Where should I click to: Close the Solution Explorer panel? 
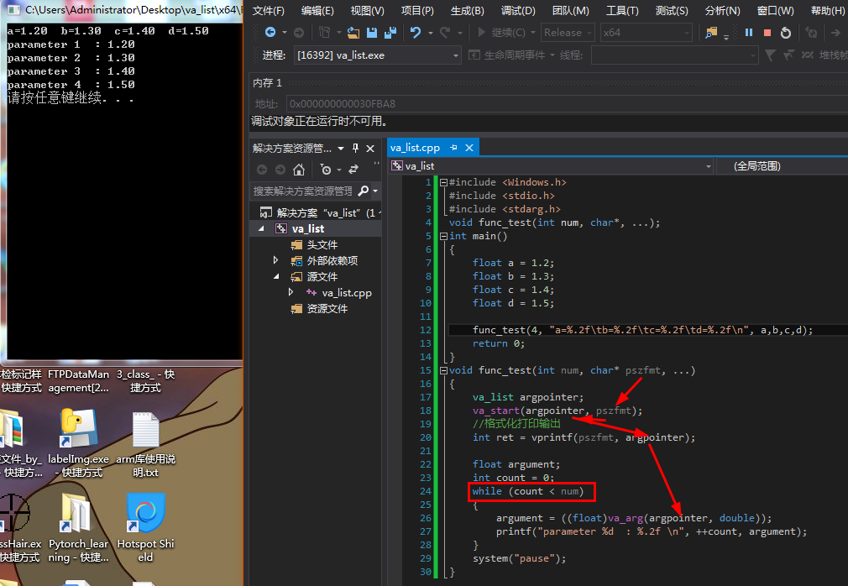[370, 148]
